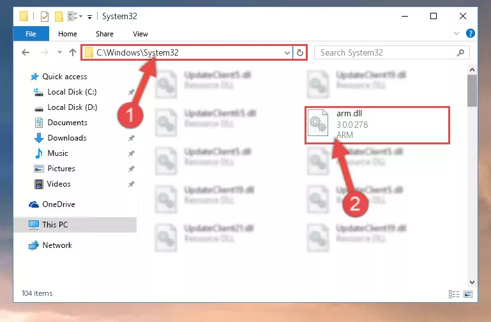Click the pin icon beside Downloads
This screenshot has width=491, height=322.
pos(131,138)
